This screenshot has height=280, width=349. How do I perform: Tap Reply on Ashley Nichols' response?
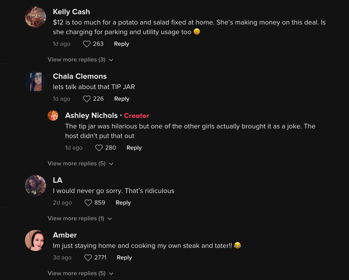pyautogui.click(x=134, y=147)
